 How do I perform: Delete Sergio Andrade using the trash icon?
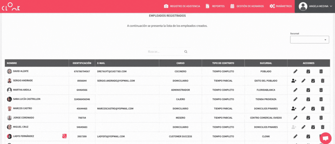pyautogui.click(x=322, y=81)
